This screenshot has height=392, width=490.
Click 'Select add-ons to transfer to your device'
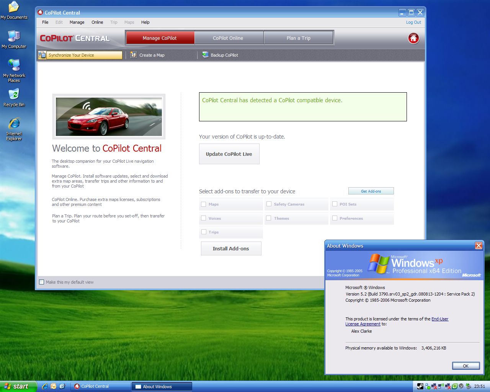(x=247, y=191)
